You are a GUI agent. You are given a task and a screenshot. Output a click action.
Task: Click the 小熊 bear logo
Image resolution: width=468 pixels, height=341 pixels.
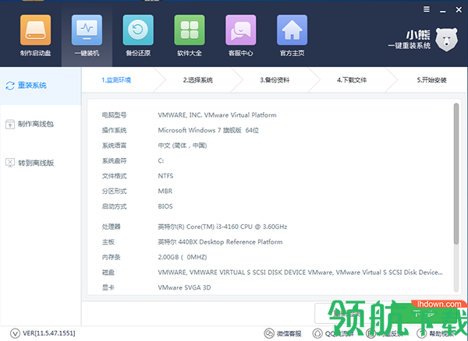pos(446,39)
